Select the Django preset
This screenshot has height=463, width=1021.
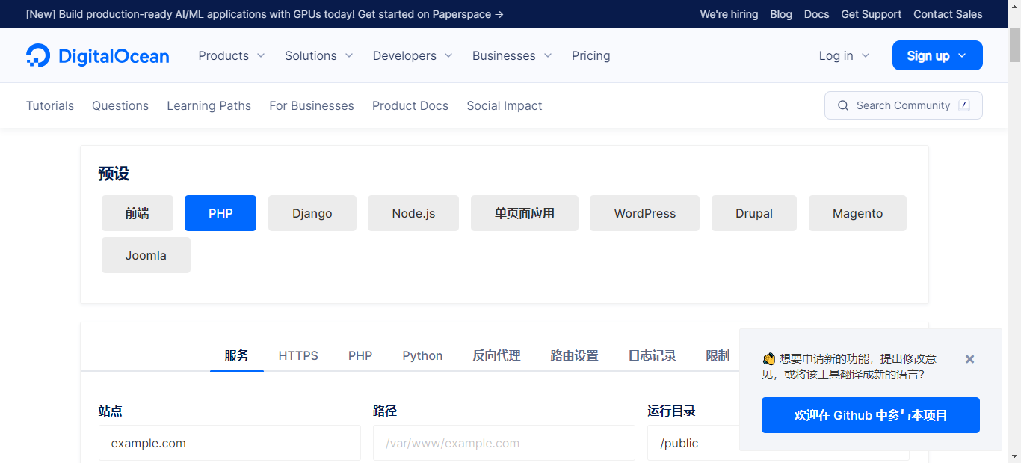312,213
